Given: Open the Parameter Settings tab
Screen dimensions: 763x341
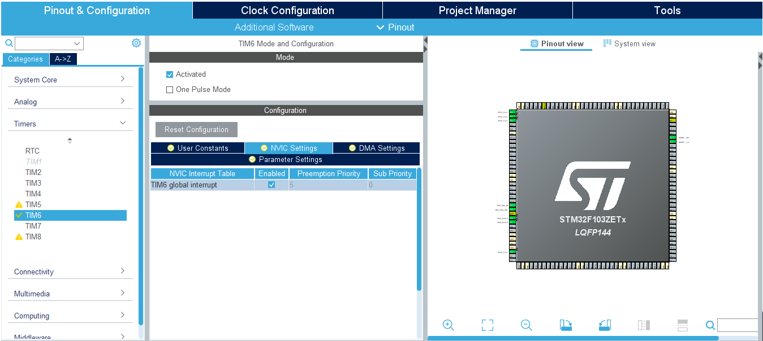Looking at the screenshot, I should click(285, 159).
